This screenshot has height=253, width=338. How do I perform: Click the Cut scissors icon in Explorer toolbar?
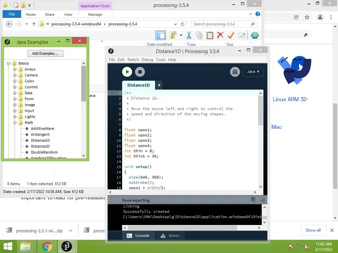189,35
